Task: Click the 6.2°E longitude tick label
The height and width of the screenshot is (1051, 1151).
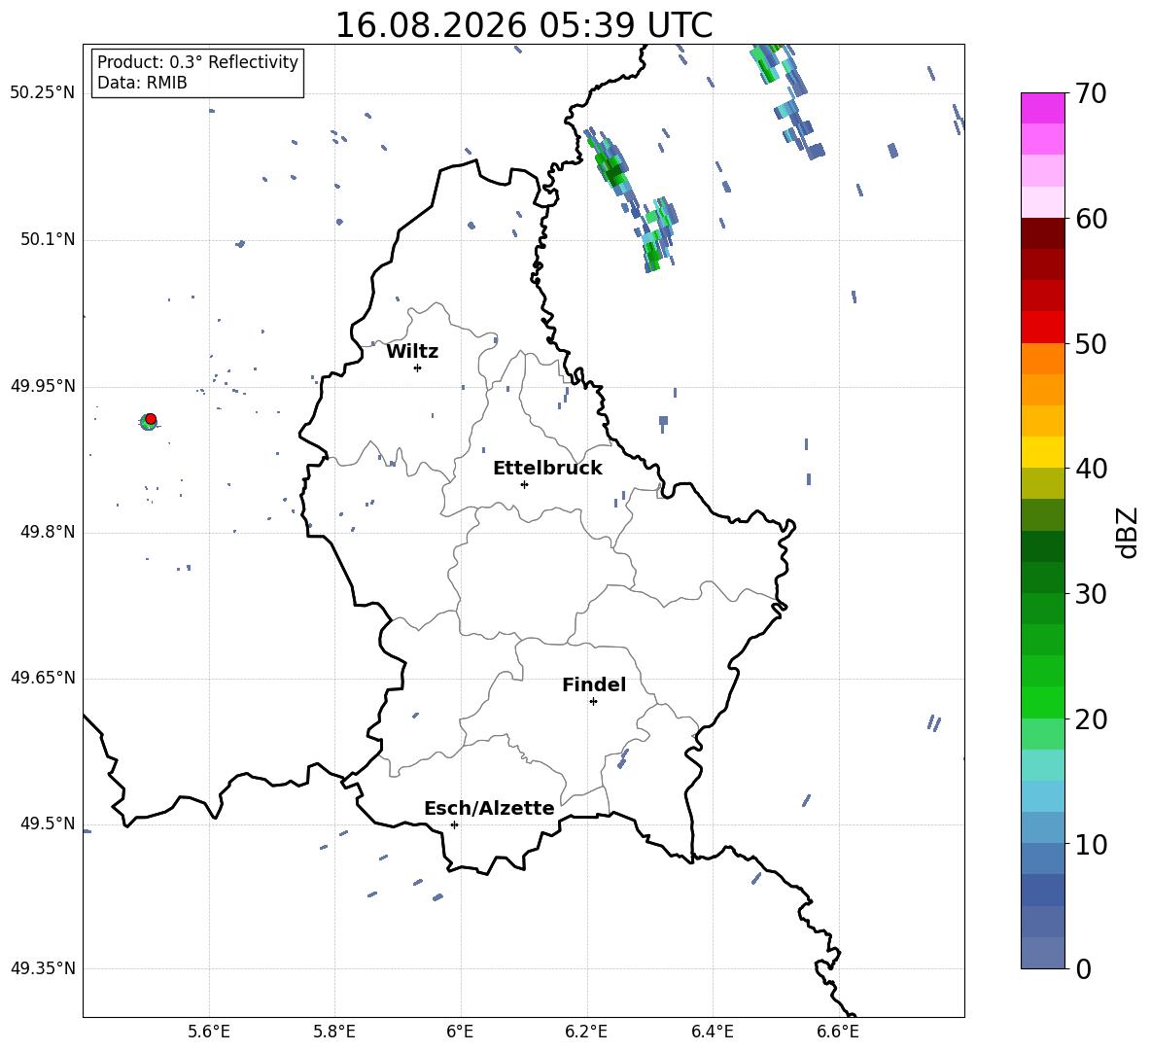Action: [x=586, y=1032]
